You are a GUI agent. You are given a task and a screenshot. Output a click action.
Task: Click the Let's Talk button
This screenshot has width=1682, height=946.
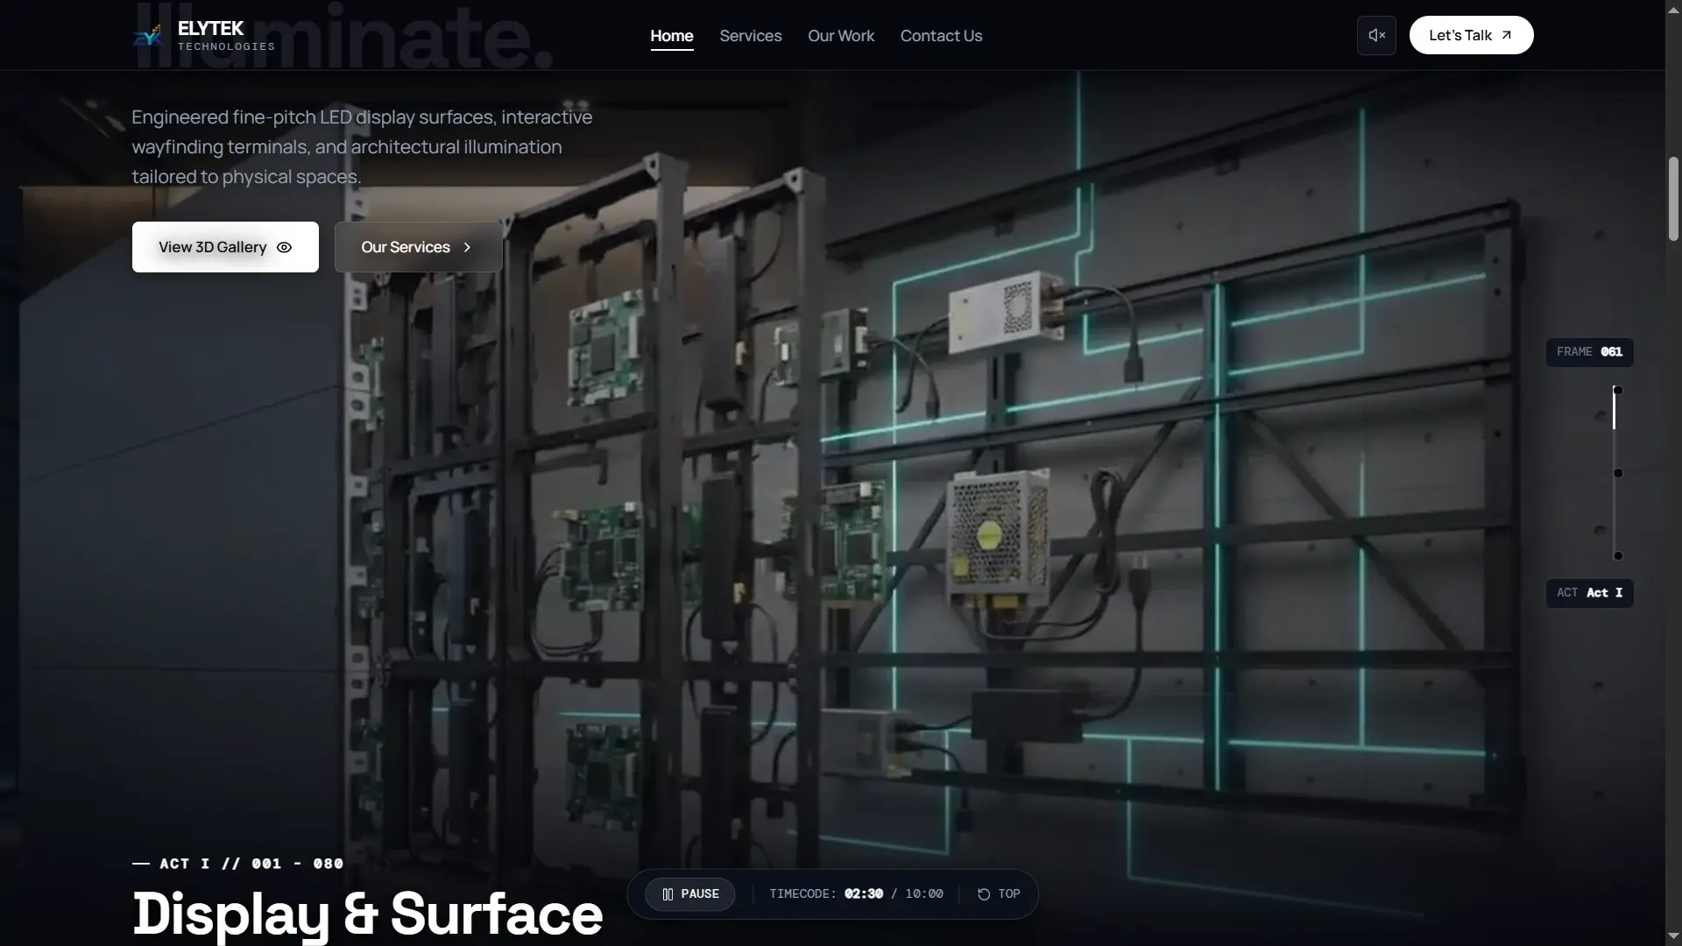1471,35
